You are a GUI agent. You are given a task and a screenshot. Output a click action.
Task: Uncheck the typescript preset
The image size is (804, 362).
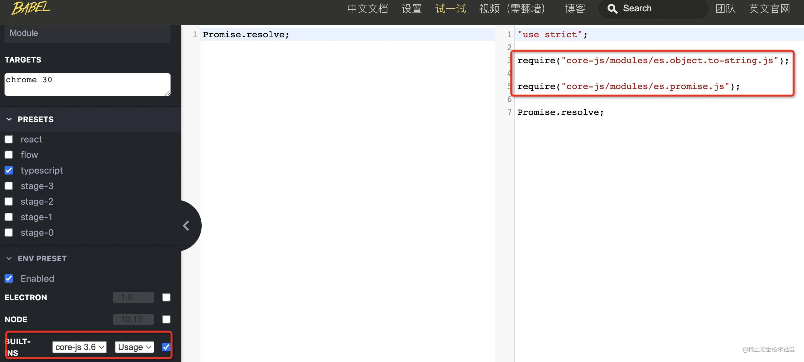[x=9, y=170]
